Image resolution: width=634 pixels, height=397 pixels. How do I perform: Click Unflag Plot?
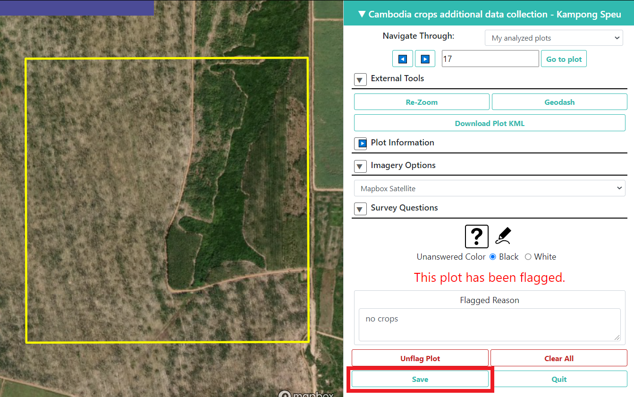(x=420, y=358)
